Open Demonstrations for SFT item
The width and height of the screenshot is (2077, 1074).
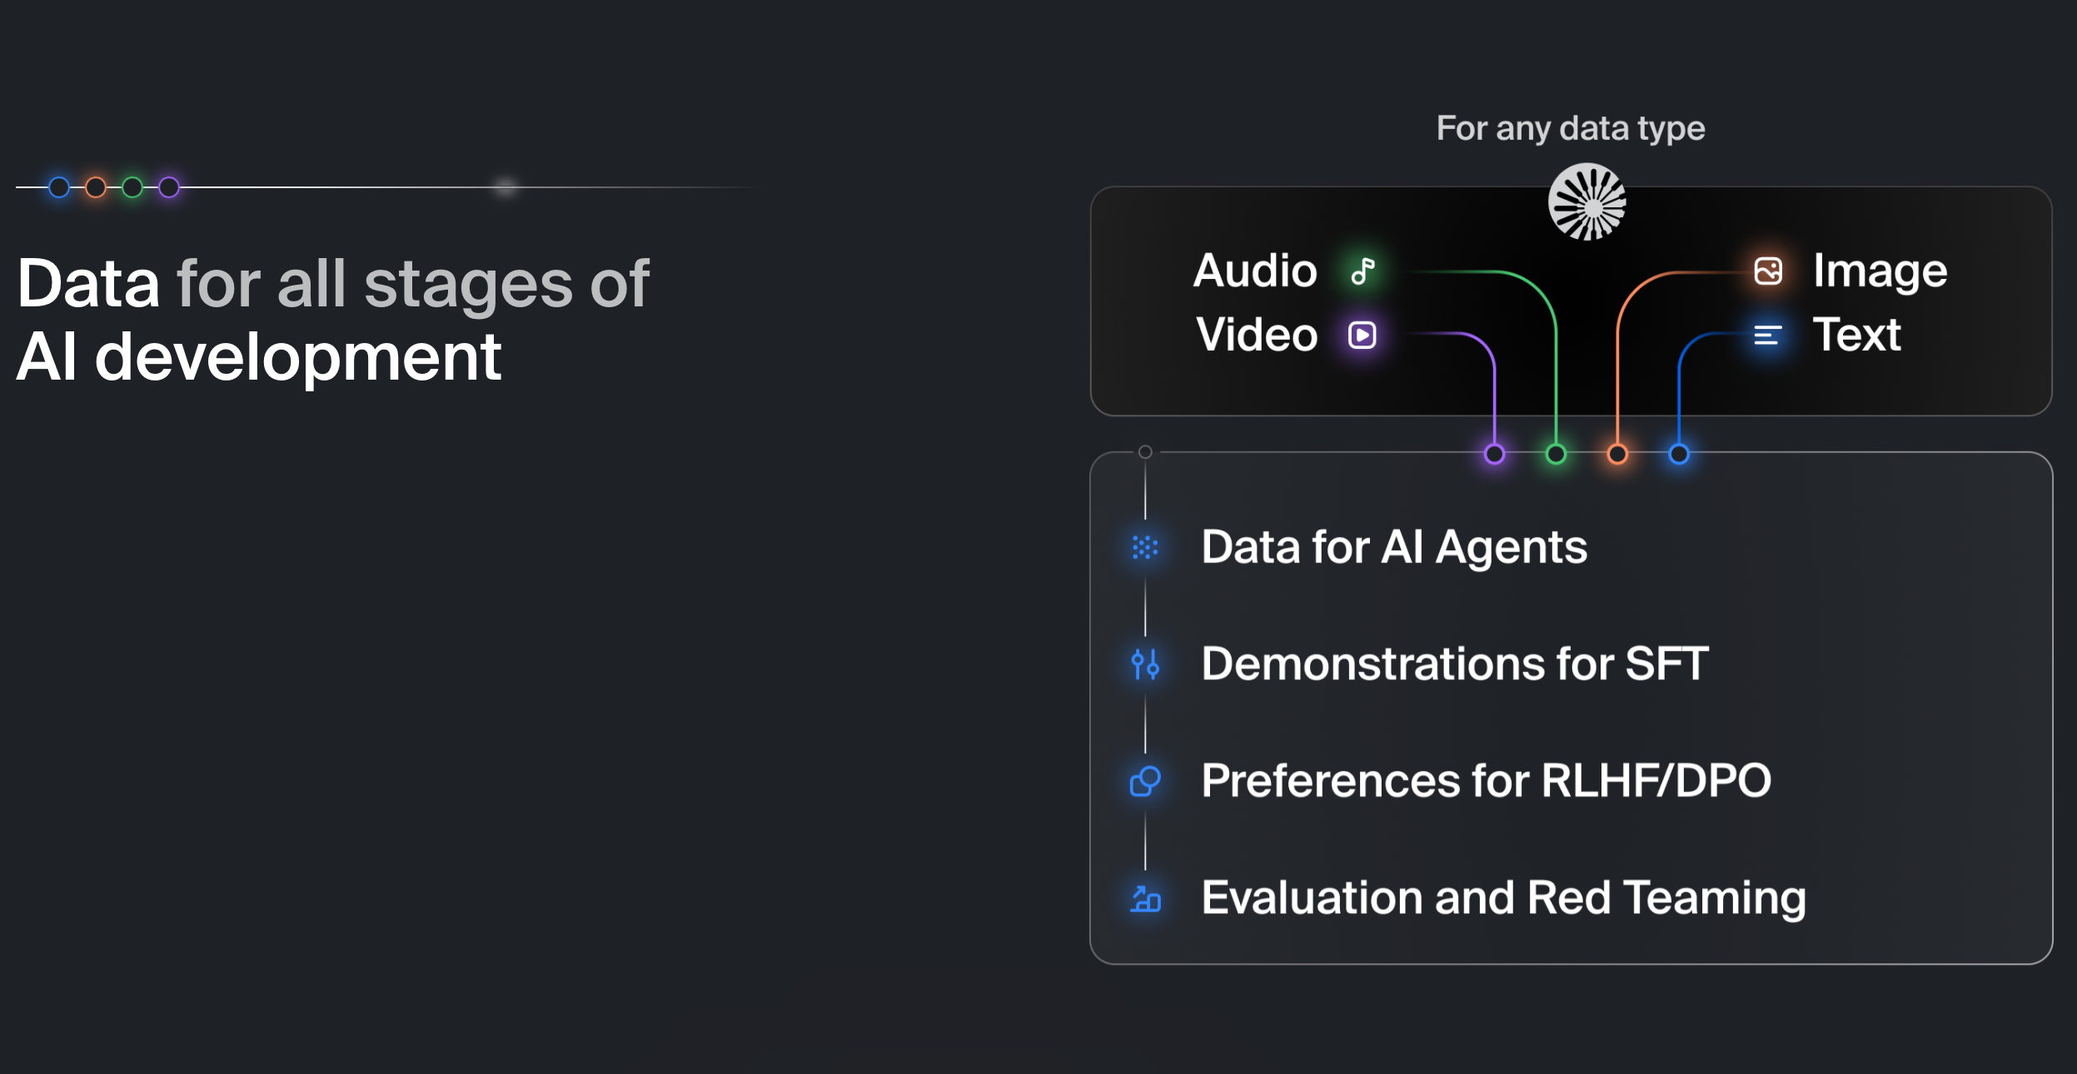(x=1455, y=664)
